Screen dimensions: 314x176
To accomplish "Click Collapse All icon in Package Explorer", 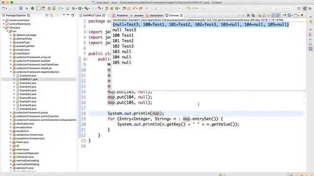I will coord(47,15).
